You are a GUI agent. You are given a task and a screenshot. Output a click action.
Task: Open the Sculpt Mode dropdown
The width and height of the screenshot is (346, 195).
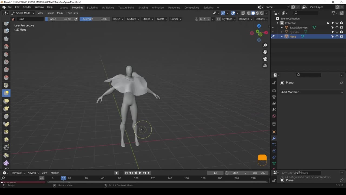pos(23,13)
